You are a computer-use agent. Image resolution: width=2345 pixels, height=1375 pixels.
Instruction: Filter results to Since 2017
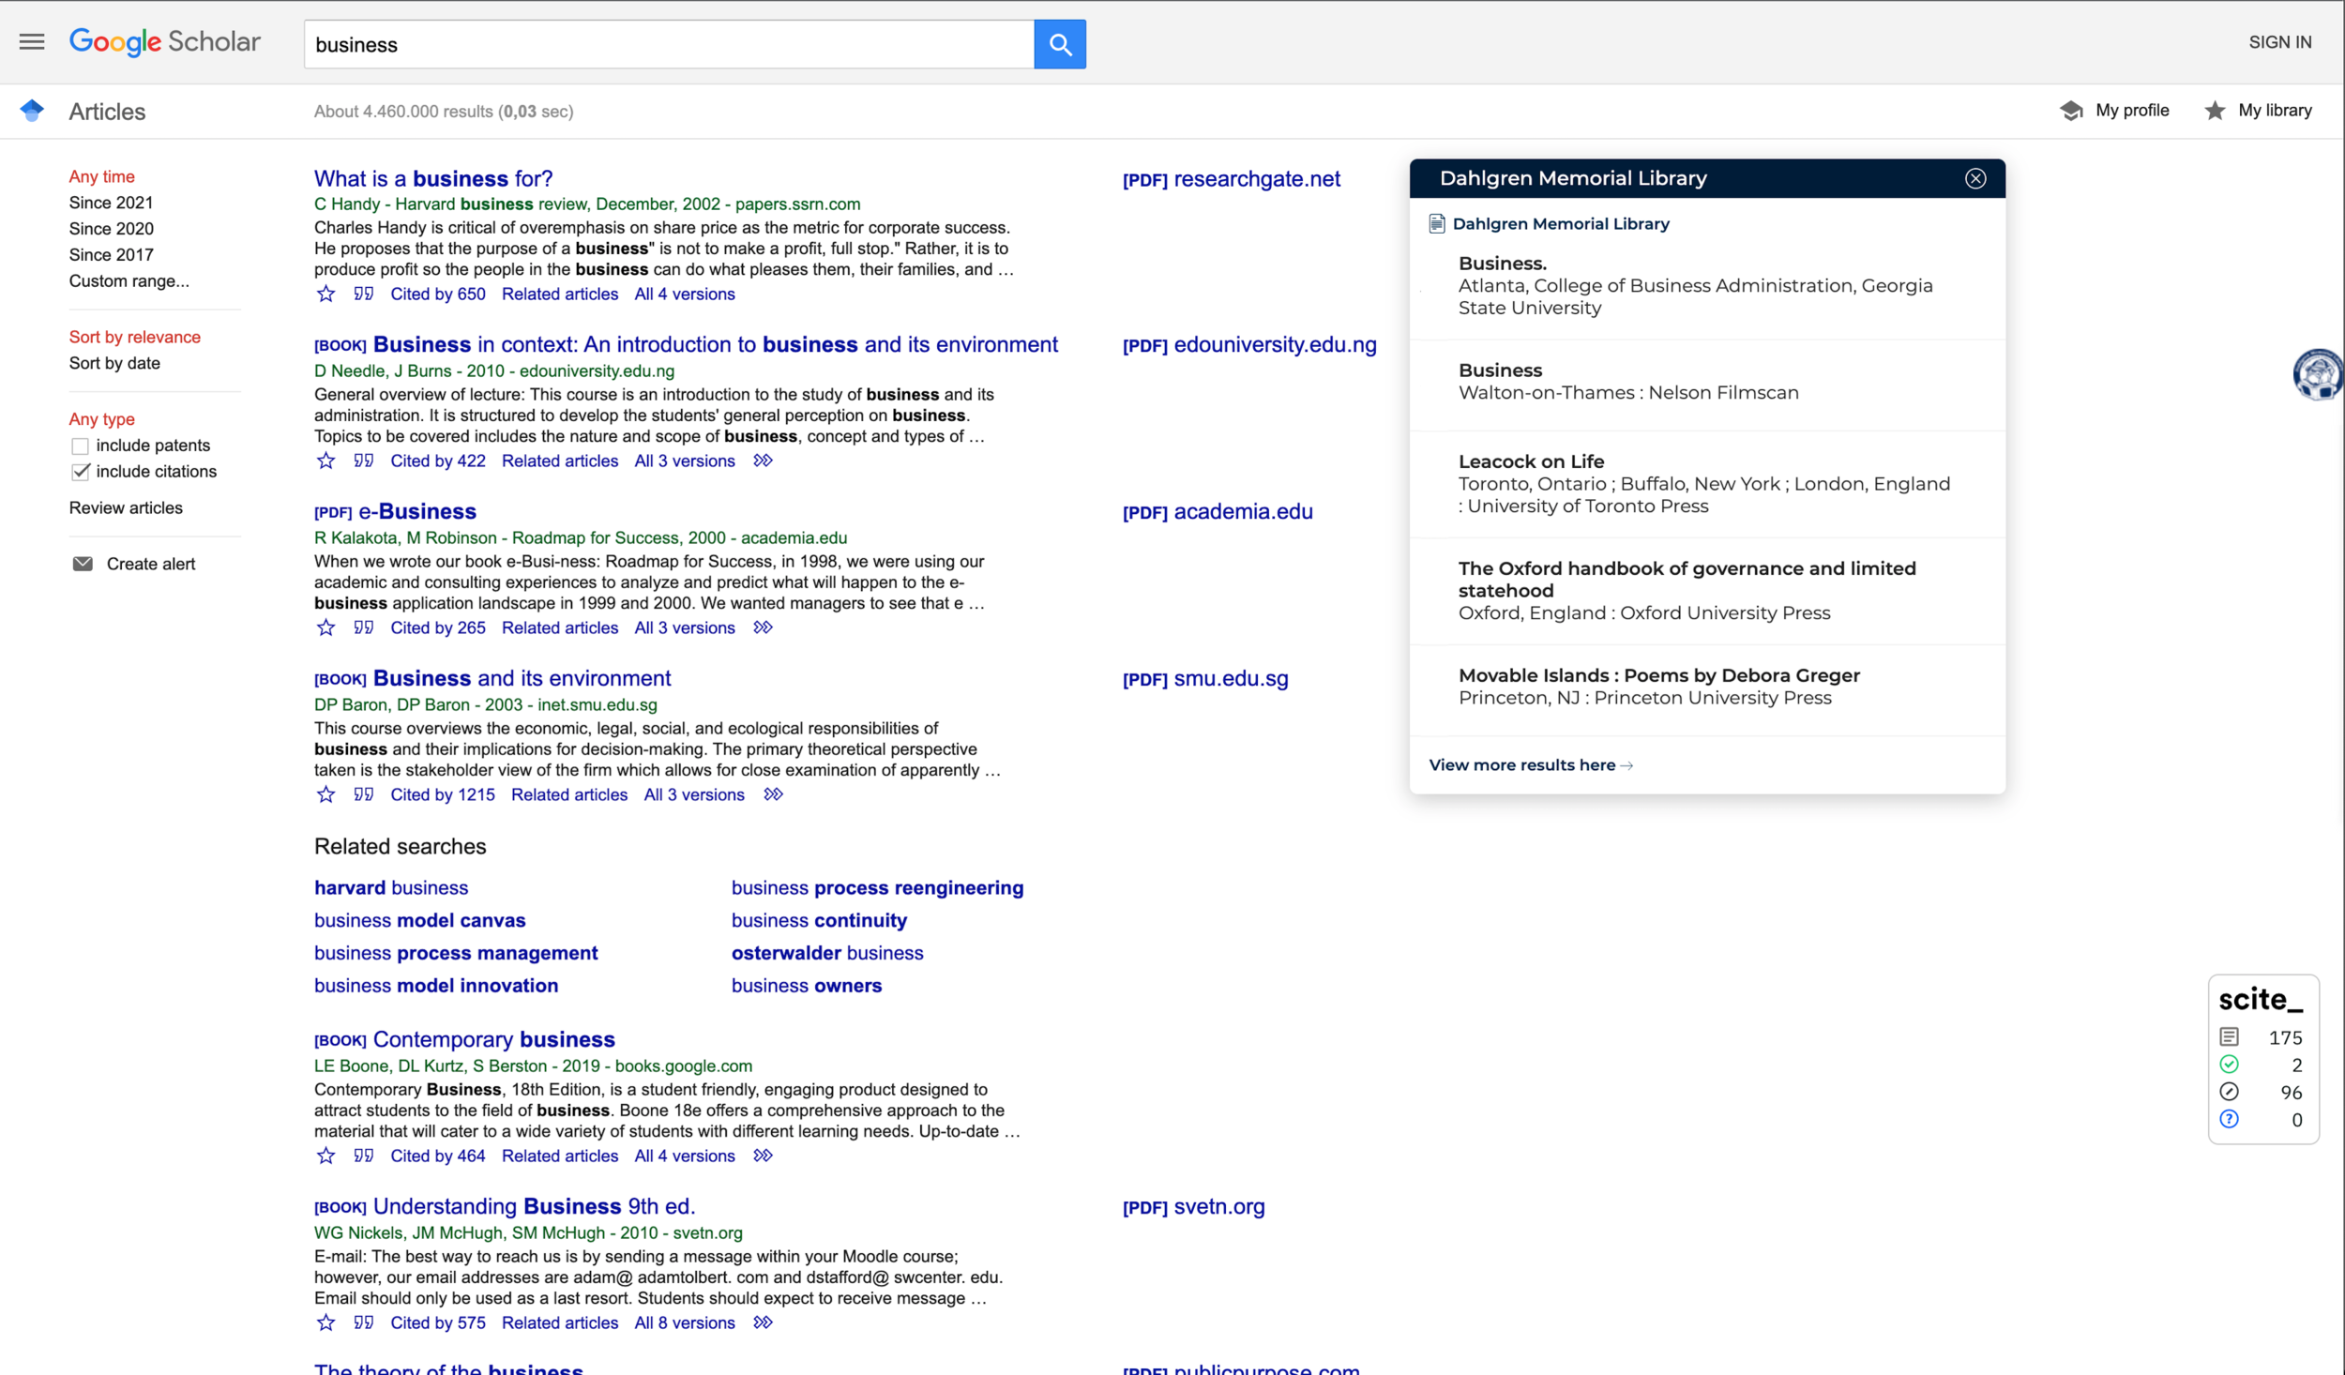pyautogui.click(x=111, y=255)
